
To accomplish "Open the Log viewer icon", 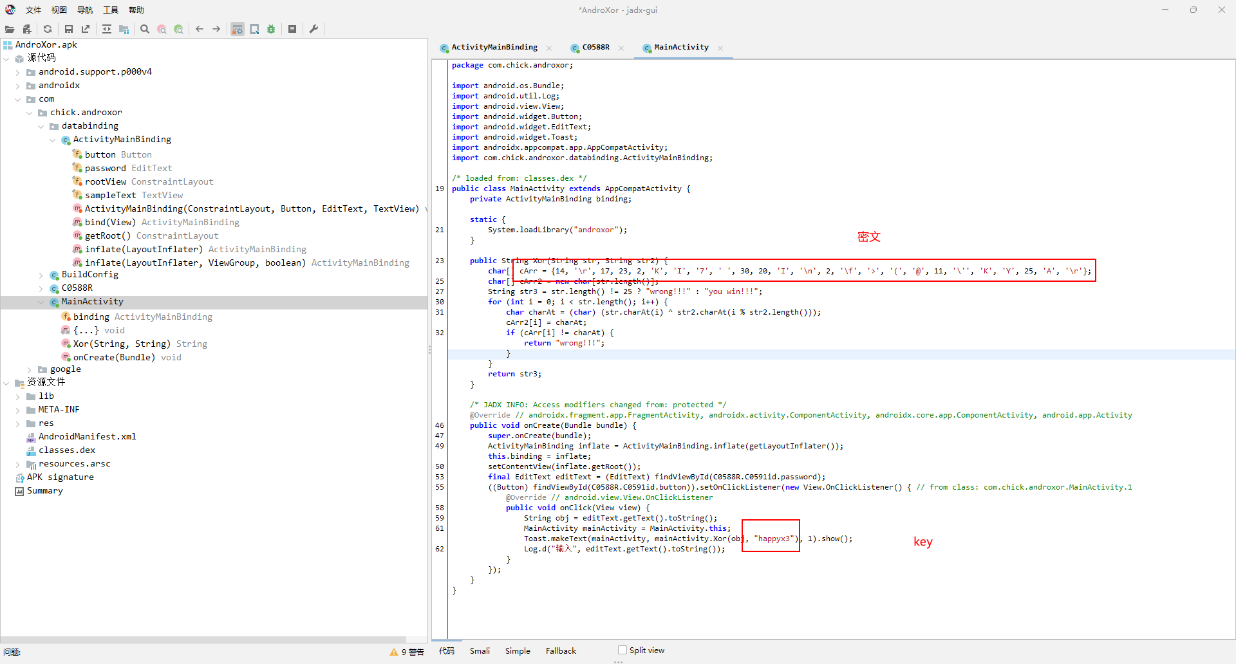I will (x=292, y=29).
